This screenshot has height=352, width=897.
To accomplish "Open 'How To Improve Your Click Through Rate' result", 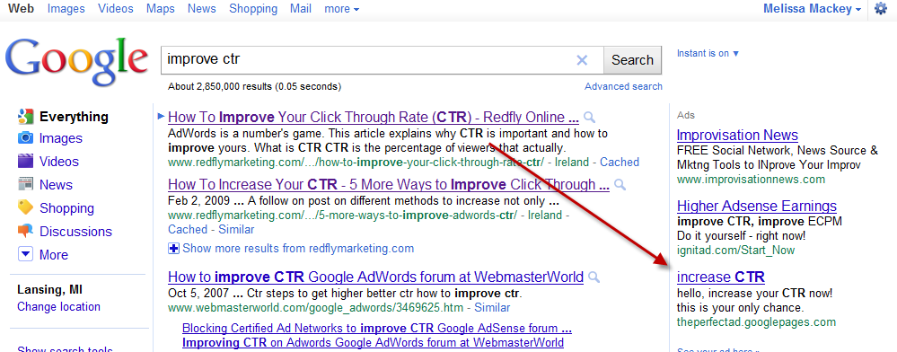I will coord(374,118).
